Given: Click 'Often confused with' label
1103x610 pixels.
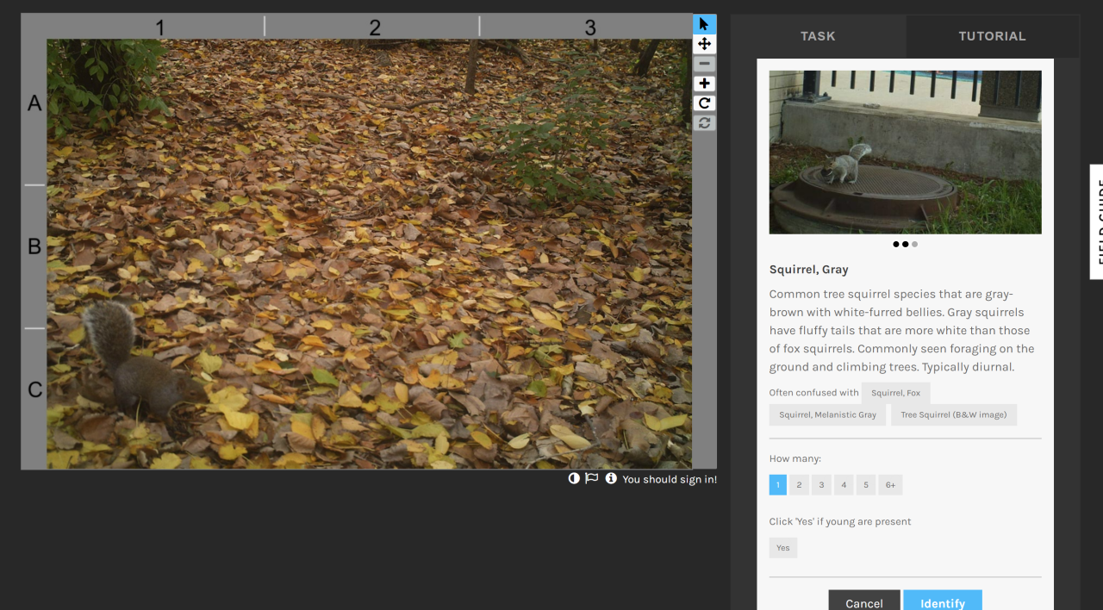Looking at the screenshot, I should 814,393.
